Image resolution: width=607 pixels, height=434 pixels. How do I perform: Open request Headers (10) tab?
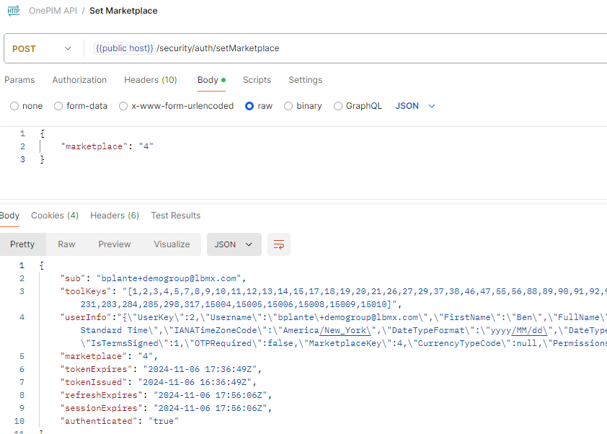151,80
